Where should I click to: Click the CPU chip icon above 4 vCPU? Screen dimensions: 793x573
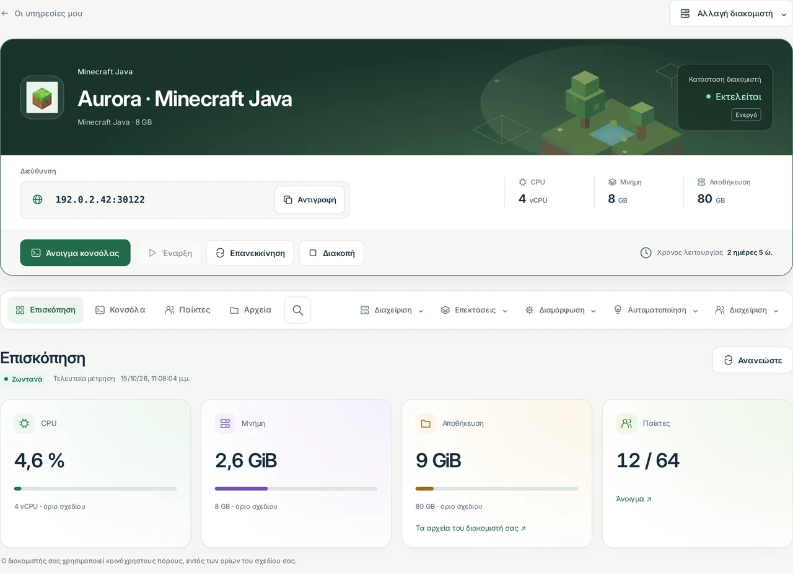click(523, 182)
